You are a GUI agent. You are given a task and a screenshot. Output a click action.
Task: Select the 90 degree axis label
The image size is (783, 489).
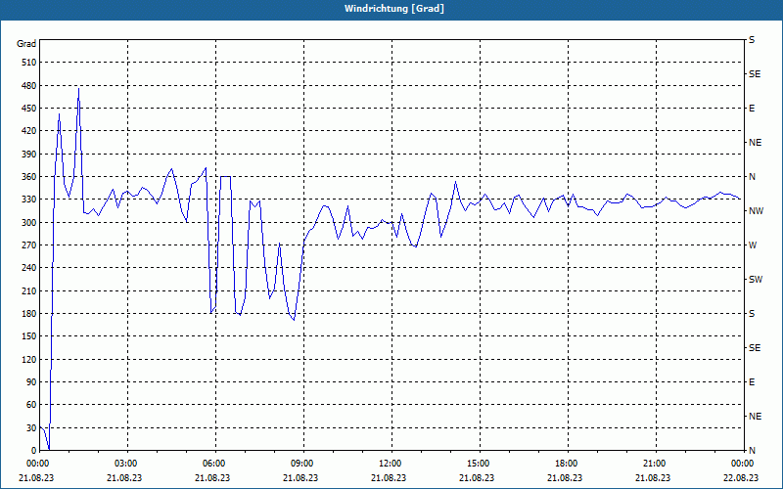coord(31,381)
